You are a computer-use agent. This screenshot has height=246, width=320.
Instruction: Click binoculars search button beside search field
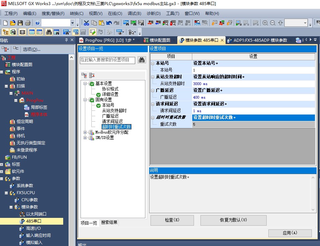(141, 60)
